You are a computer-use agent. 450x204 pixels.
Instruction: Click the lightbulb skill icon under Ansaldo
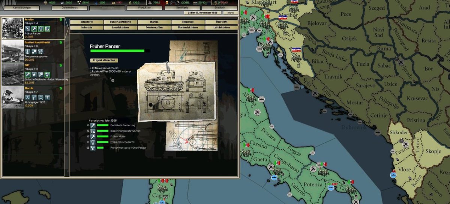[41, 28]
